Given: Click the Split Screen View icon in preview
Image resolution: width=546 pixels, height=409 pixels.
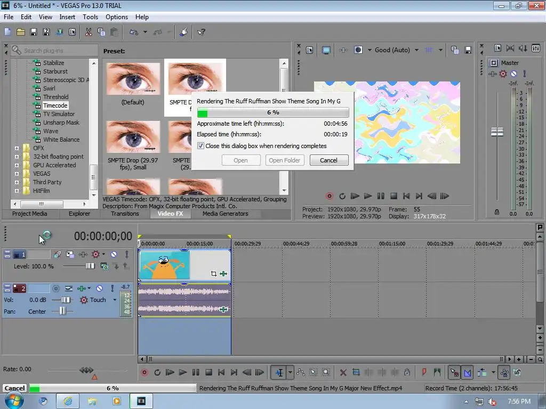Looking at the screenshot, I should tap(358, 50).
